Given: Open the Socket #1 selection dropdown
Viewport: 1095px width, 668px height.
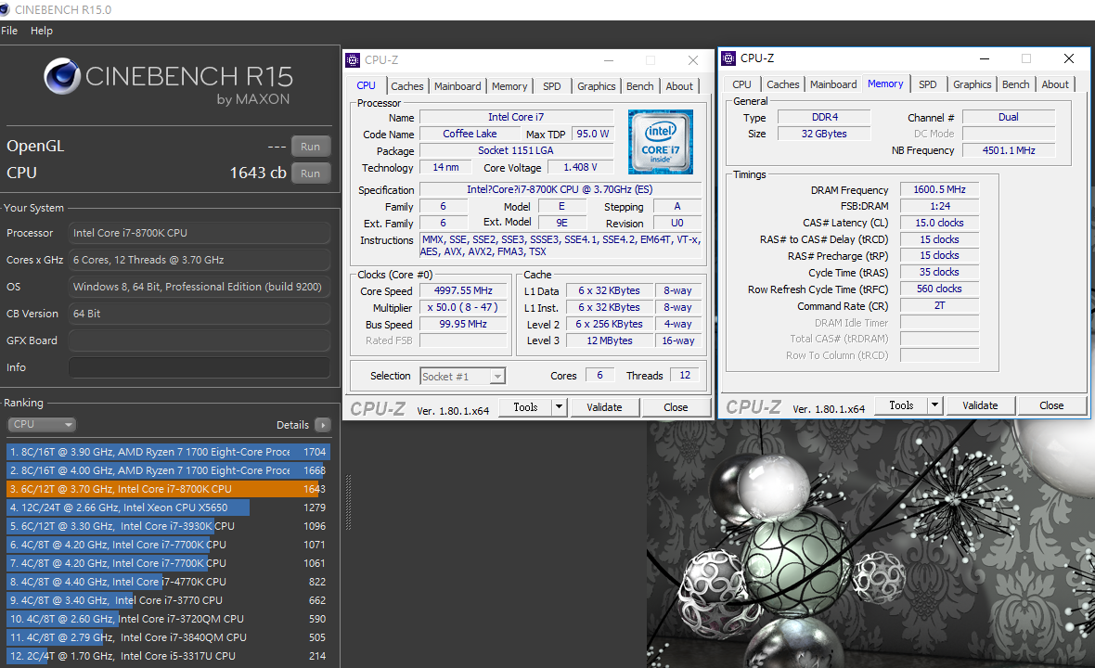Looking at the screenshot, I should point(462,377).
